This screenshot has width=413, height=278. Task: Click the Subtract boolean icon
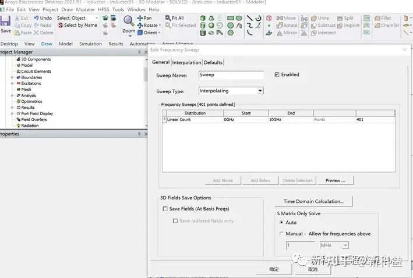[314, 26]
